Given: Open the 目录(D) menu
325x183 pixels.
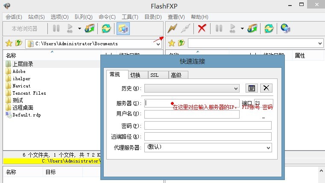Looking at the screenshot, I should pyautogui.click(x=153, y=17).
